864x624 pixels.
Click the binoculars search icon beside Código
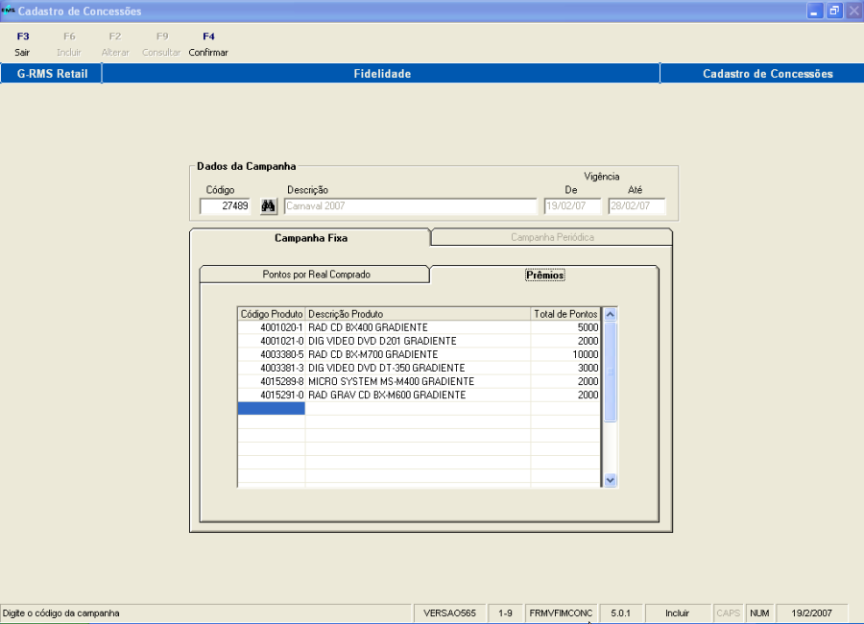click(x=269, y=206)
